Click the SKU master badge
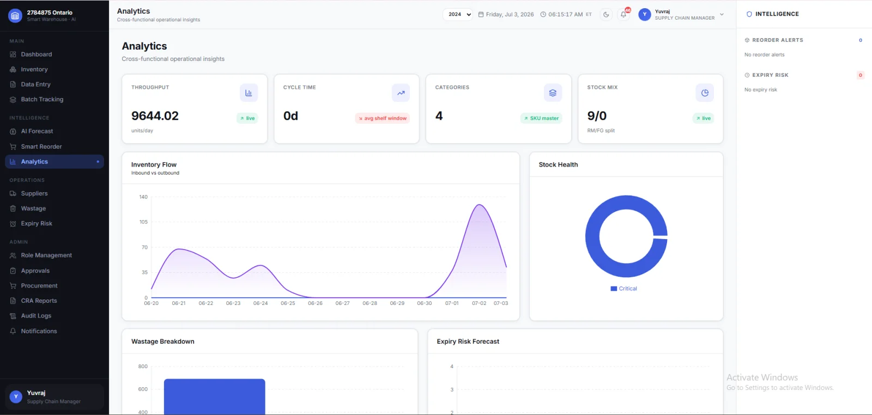This screenshot has height=415, width=872. [x=541, y=118]
